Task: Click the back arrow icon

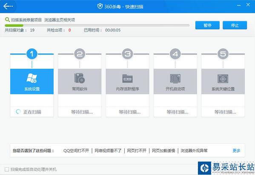Action: (x=8, y=6)
